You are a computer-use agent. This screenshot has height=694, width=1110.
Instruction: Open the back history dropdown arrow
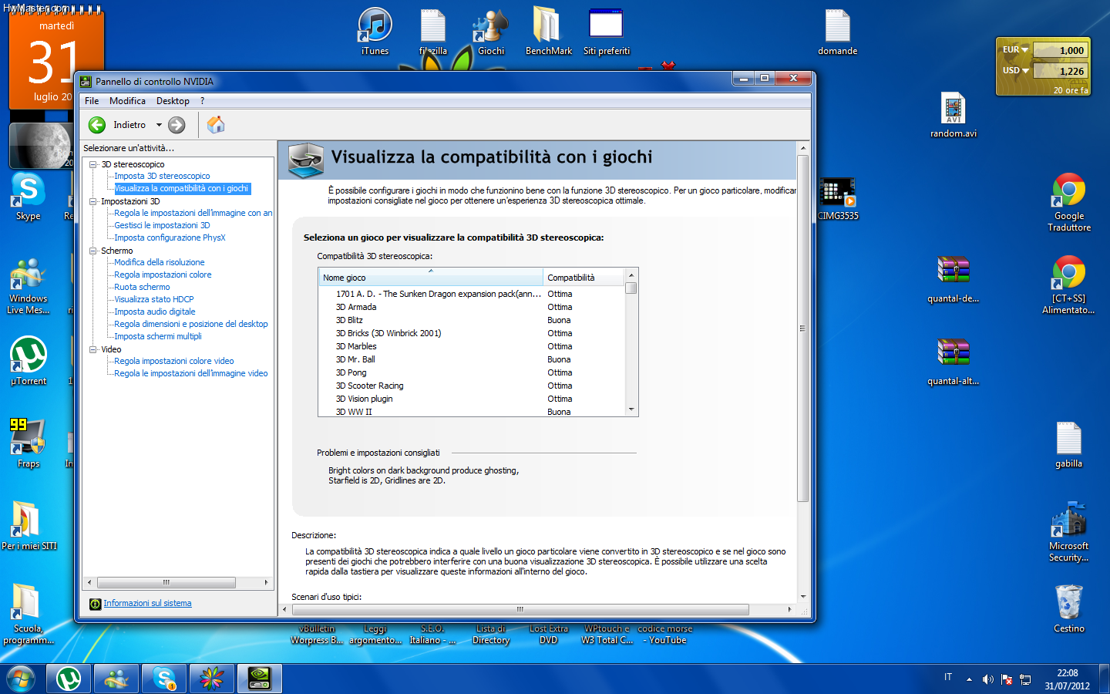[159, 125]
